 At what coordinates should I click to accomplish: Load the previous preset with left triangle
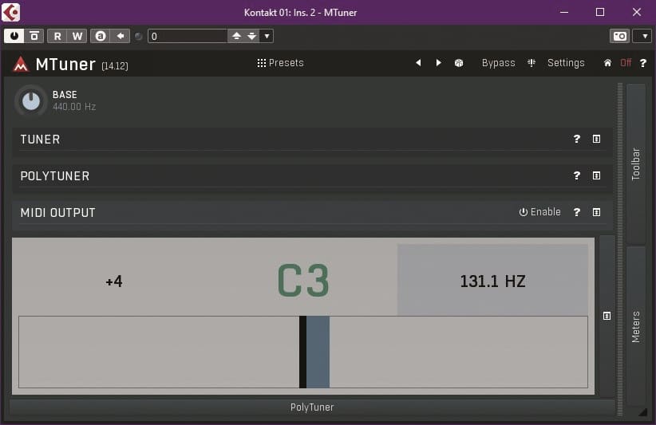click(418, 63)
